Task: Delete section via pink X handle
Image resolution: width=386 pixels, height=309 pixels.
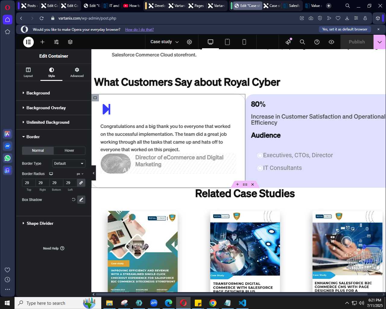Action: pos(253,184)
